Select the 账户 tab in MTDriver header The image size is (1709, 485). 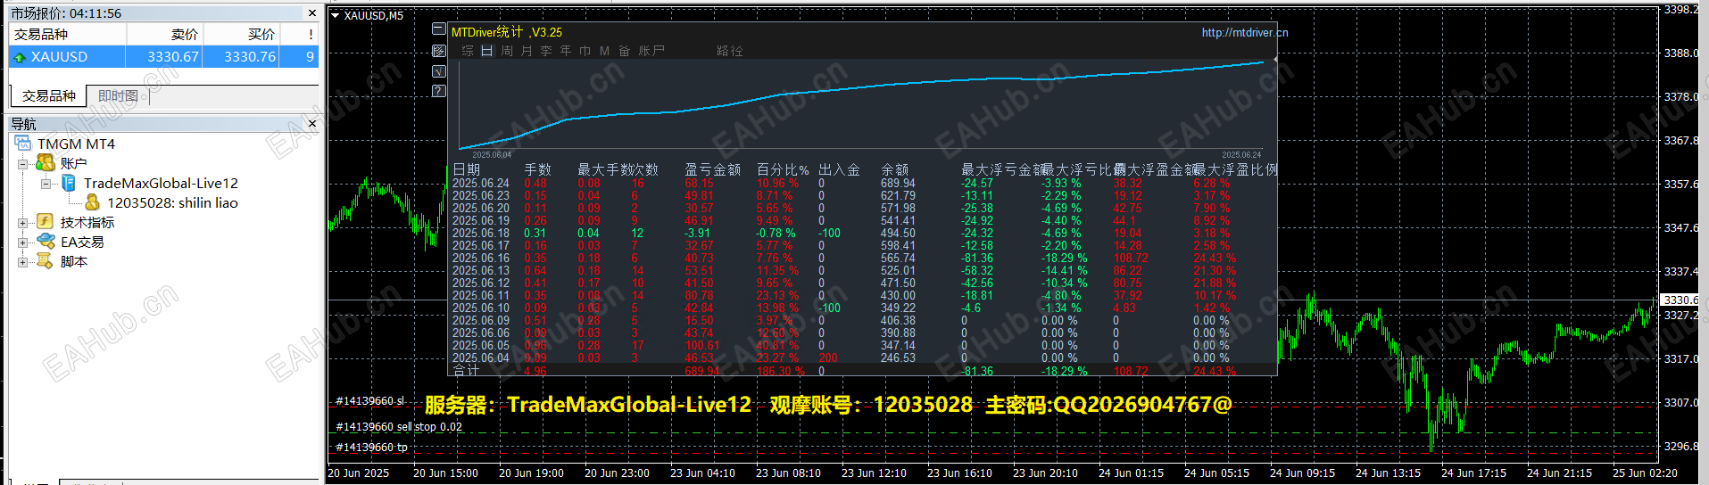coord(651,51)
